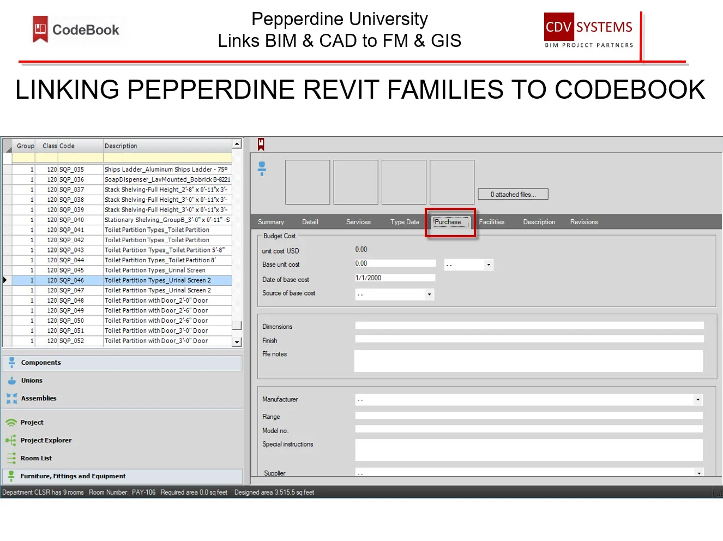The height and width of the screenshot is (541, 723).
Task: Click the fourth empty image thumbnail
Action: (x=452, y=182)
